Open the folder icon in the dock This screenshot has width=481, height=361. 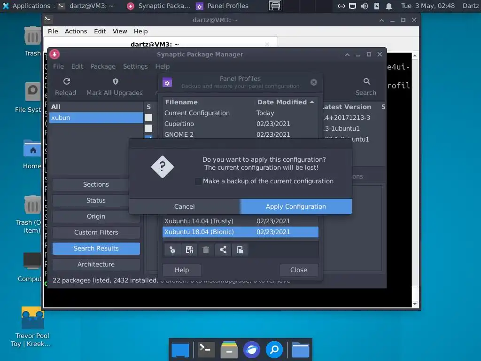pos(300,350)
